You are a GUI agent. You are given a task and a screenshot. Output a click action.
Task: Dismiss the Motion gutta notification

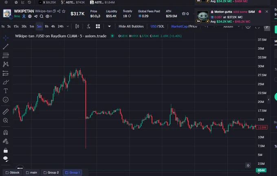(x=267, y=11)
